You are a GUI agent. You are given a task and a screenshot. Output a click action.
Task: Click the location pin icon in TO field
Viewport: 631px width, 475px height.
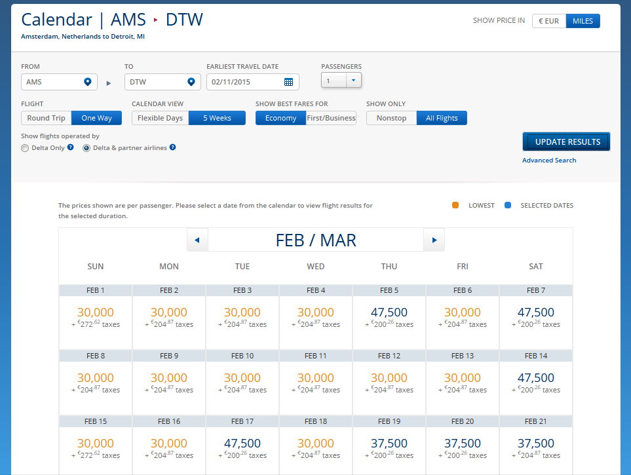(x=191, y=81)
